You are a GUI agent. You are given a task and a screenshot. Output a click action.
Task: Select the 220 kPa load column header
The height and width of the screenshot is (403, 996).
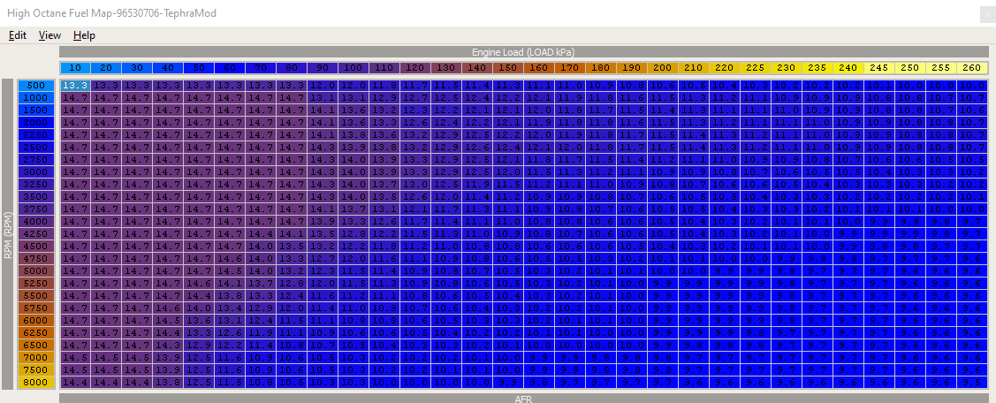pyautogui.click(x=724, y=68)
